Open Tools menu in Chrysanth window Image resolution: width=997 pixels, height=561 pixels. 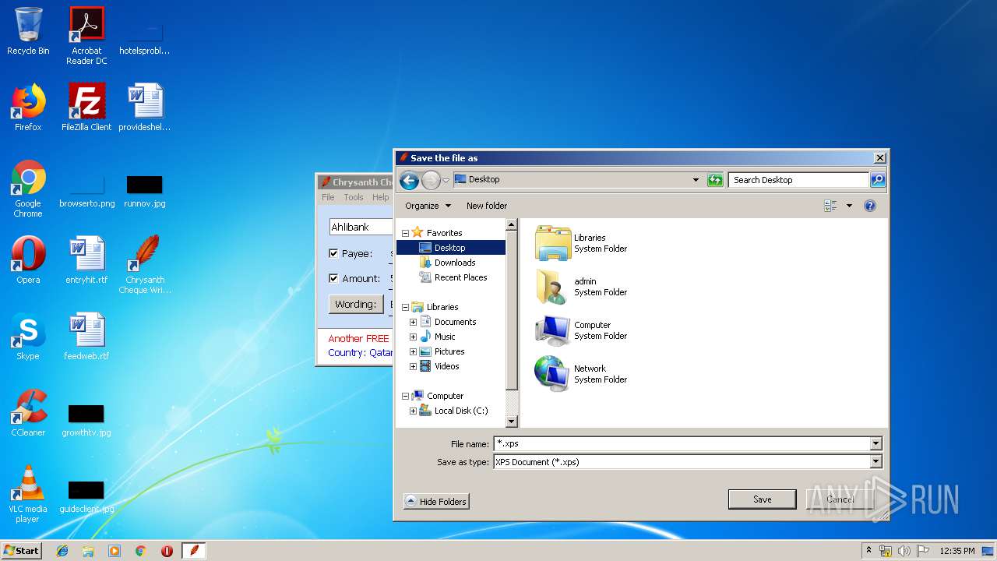354,197
